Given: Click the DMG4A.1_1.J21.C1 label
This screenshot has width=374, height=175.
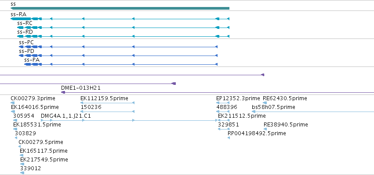Looking at the screenshot, I should pyautogui.click(x=66, y=116).
